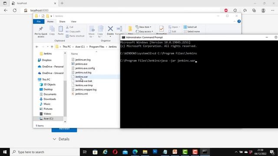The image size is (278, 156).
Task: Select Jenkins folder in navigation pane
Action: [47, 54]
